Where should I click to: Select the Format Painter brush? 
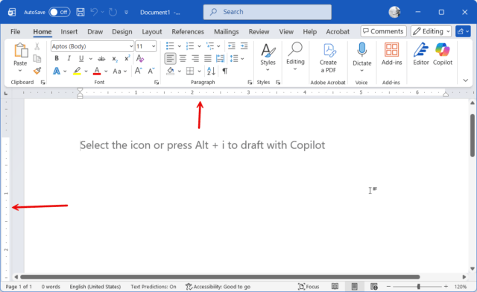click(x=37, y=71)
